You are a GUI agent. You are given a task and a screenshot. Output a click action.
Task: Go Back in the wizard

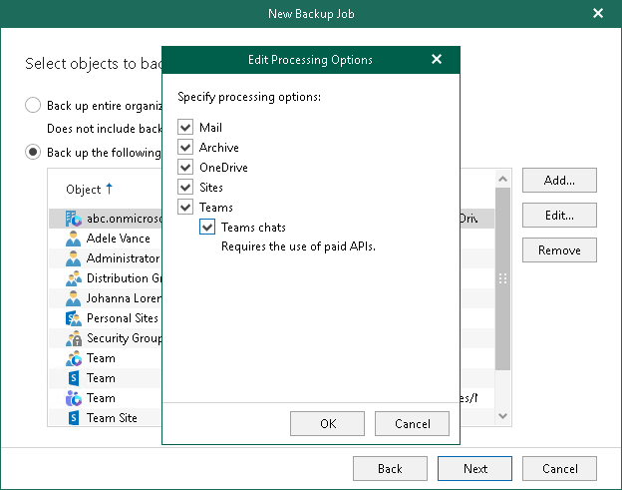point(390,469)
